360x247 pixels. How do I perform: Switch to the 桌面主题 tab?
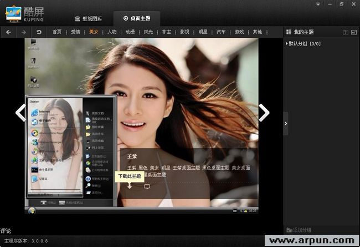(141, 18)
